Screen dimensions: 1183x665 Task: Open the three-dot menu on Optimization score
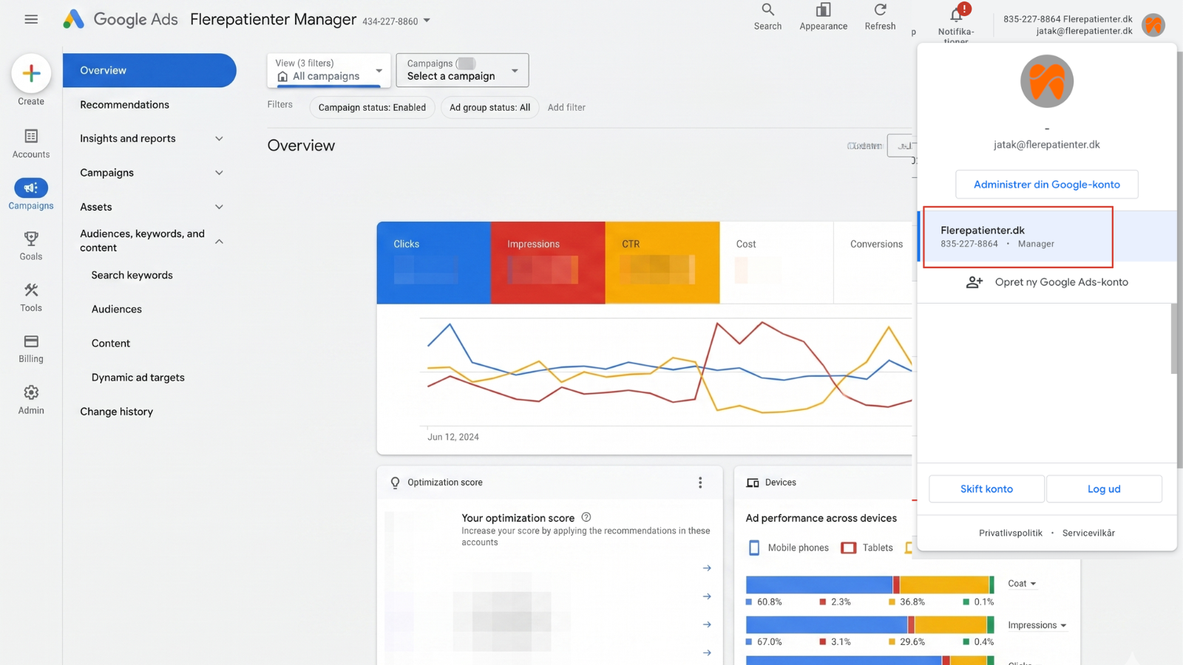(700, 482)
